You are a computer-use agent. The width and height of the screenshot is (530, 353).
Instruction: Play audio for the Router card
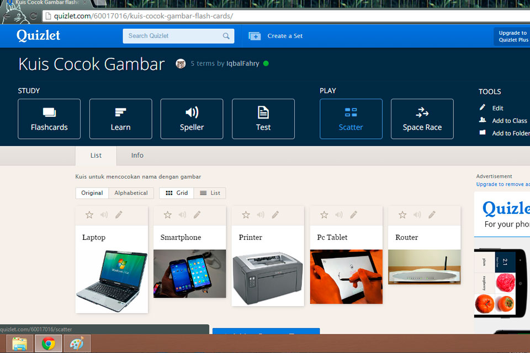click(417, 215)
